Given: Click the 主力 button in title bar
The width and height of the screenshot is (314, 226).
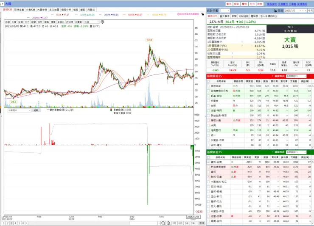Looking at the screenshot, I should pos(252,4).
